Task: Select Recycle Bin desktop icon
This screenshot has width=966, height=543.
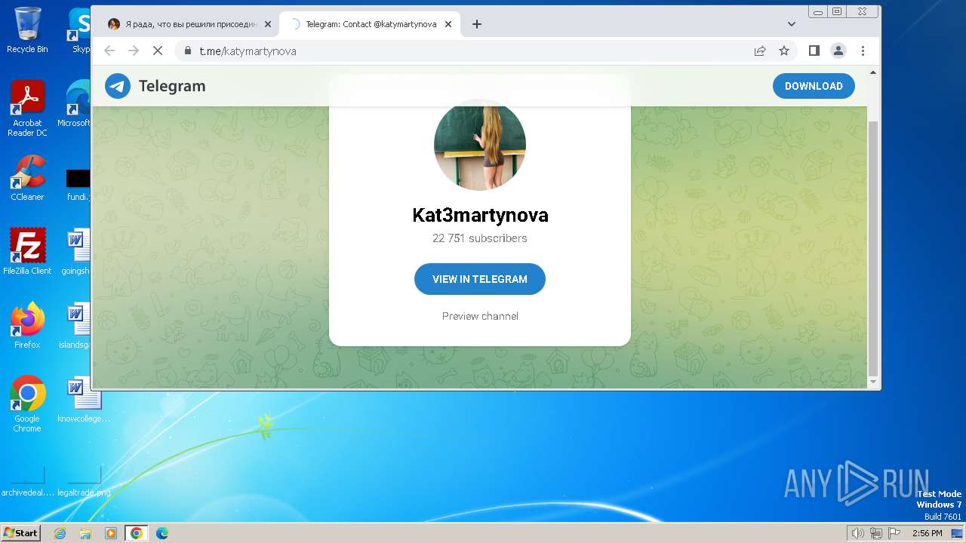Action: (x=27, y=30)
